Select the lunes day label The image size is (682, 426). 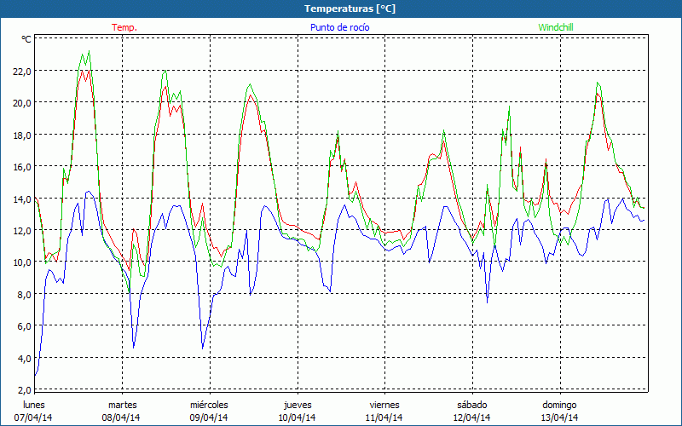tap(34, 404)
